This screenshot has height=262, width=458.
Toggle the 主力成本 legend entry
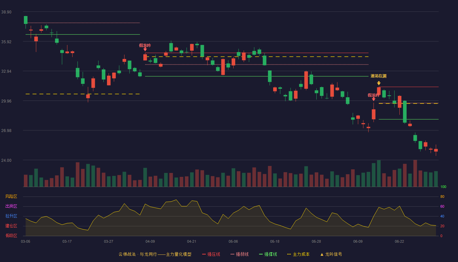click(298, 254)
